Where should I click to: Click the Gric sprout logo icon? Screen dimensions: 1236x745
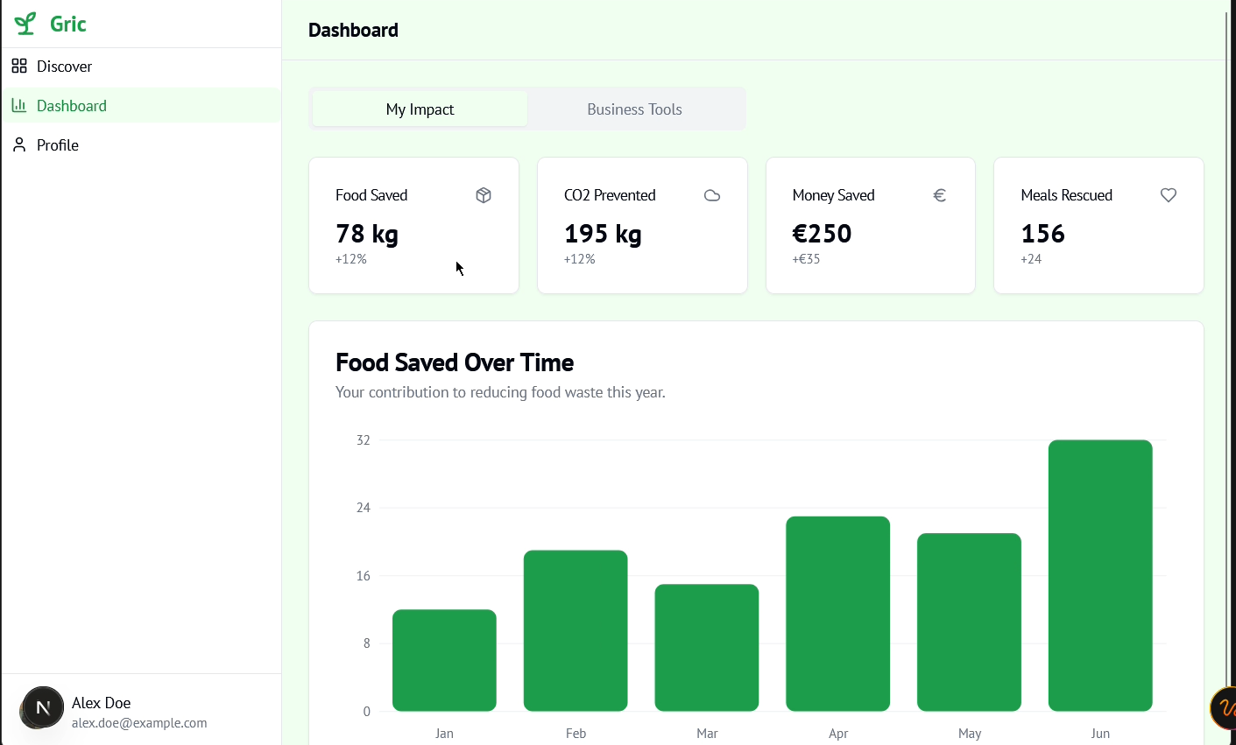pos(25,24)
